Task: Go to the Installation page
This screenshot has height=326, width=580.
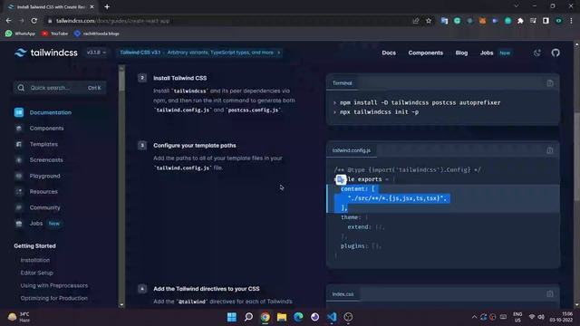Action: click(x=35, y=260)
